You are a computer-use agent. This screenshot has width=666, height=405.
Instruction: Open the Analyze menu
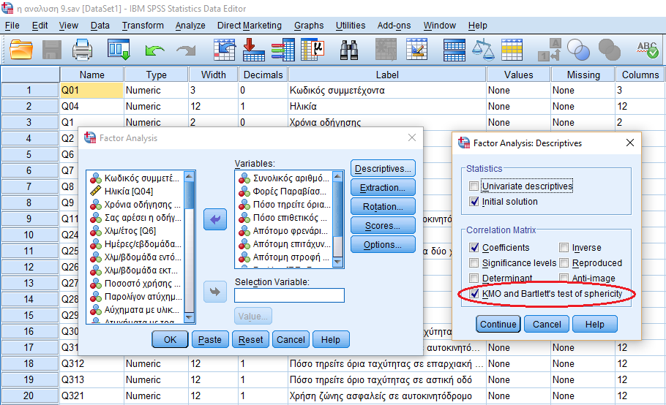190,26
